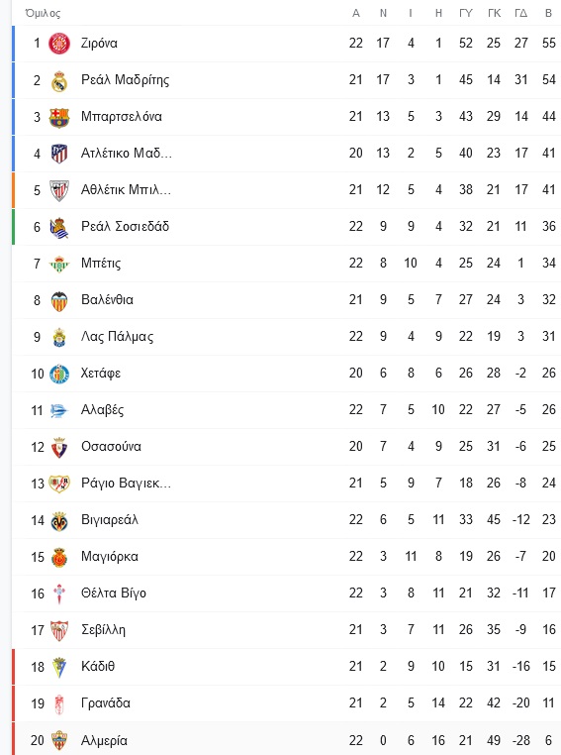Click the Κάδιθ team name
The height and width of the screenshot is (755, 561).
coord(98,667)
